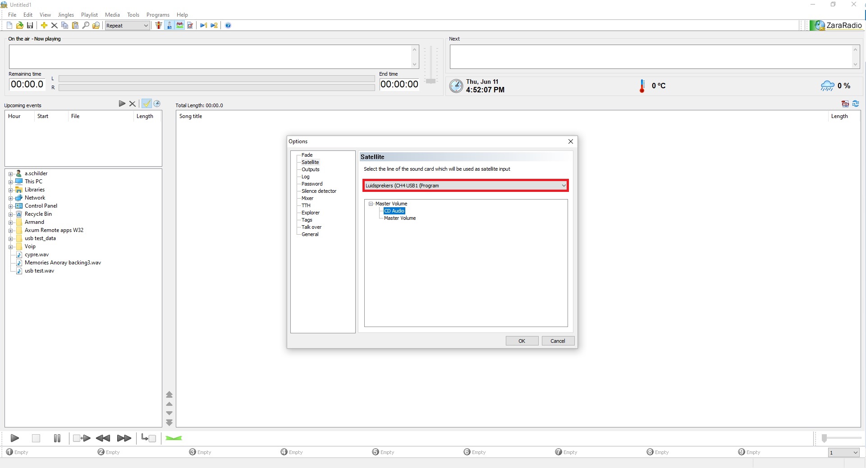The width and height of the screenshot is (866, 468).
Task: Expand the This PC tree node
Action: (x=10, y=182)
